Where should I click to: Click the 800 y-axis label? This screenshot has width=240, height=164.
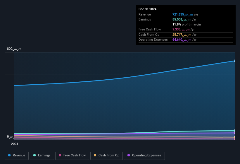pos(14,49)
